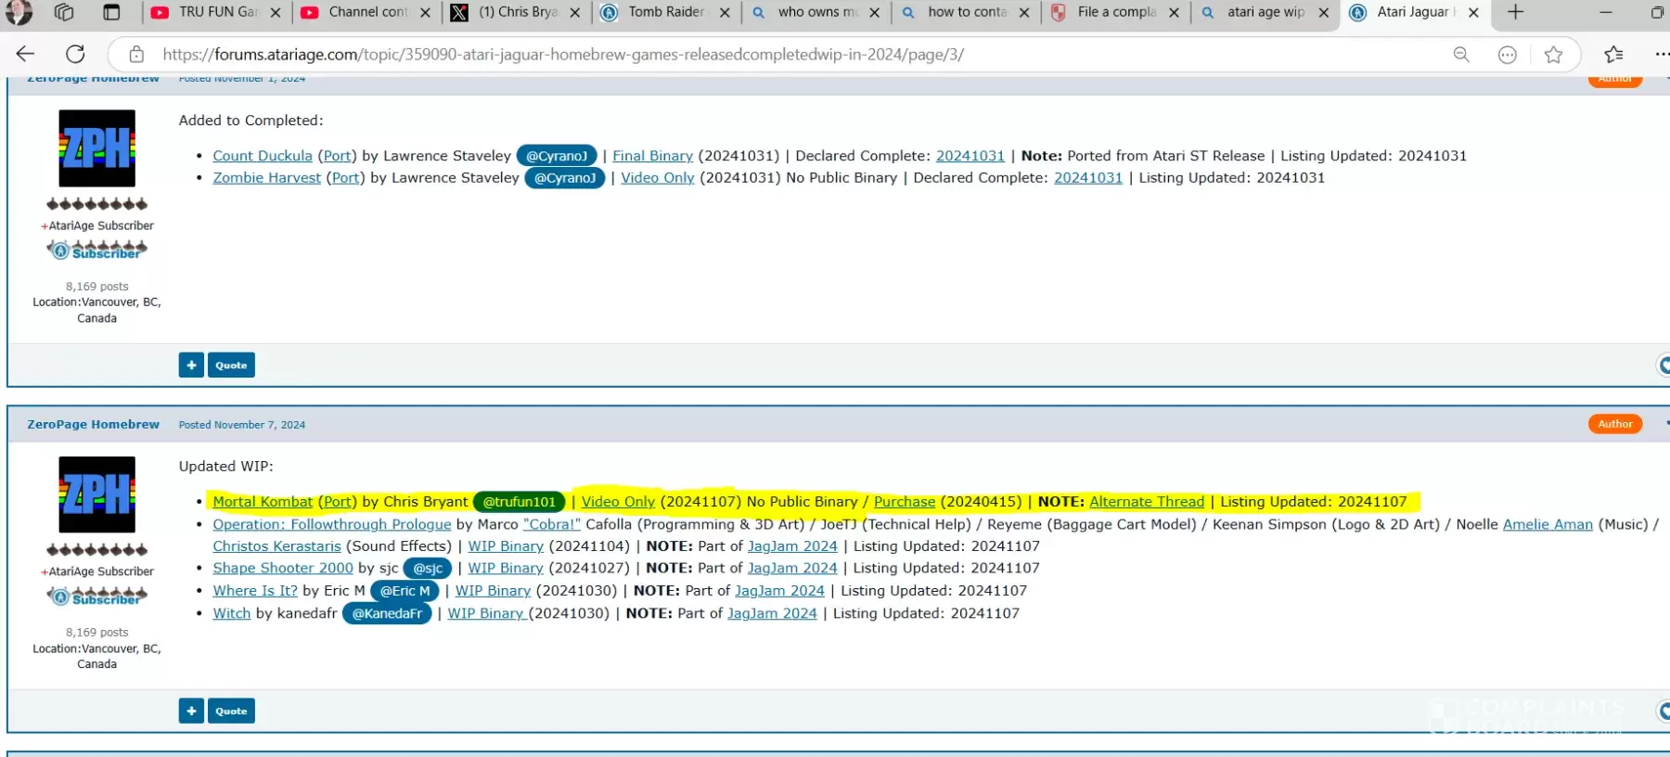Bookmark page with the star icon

coord(1553,55)
